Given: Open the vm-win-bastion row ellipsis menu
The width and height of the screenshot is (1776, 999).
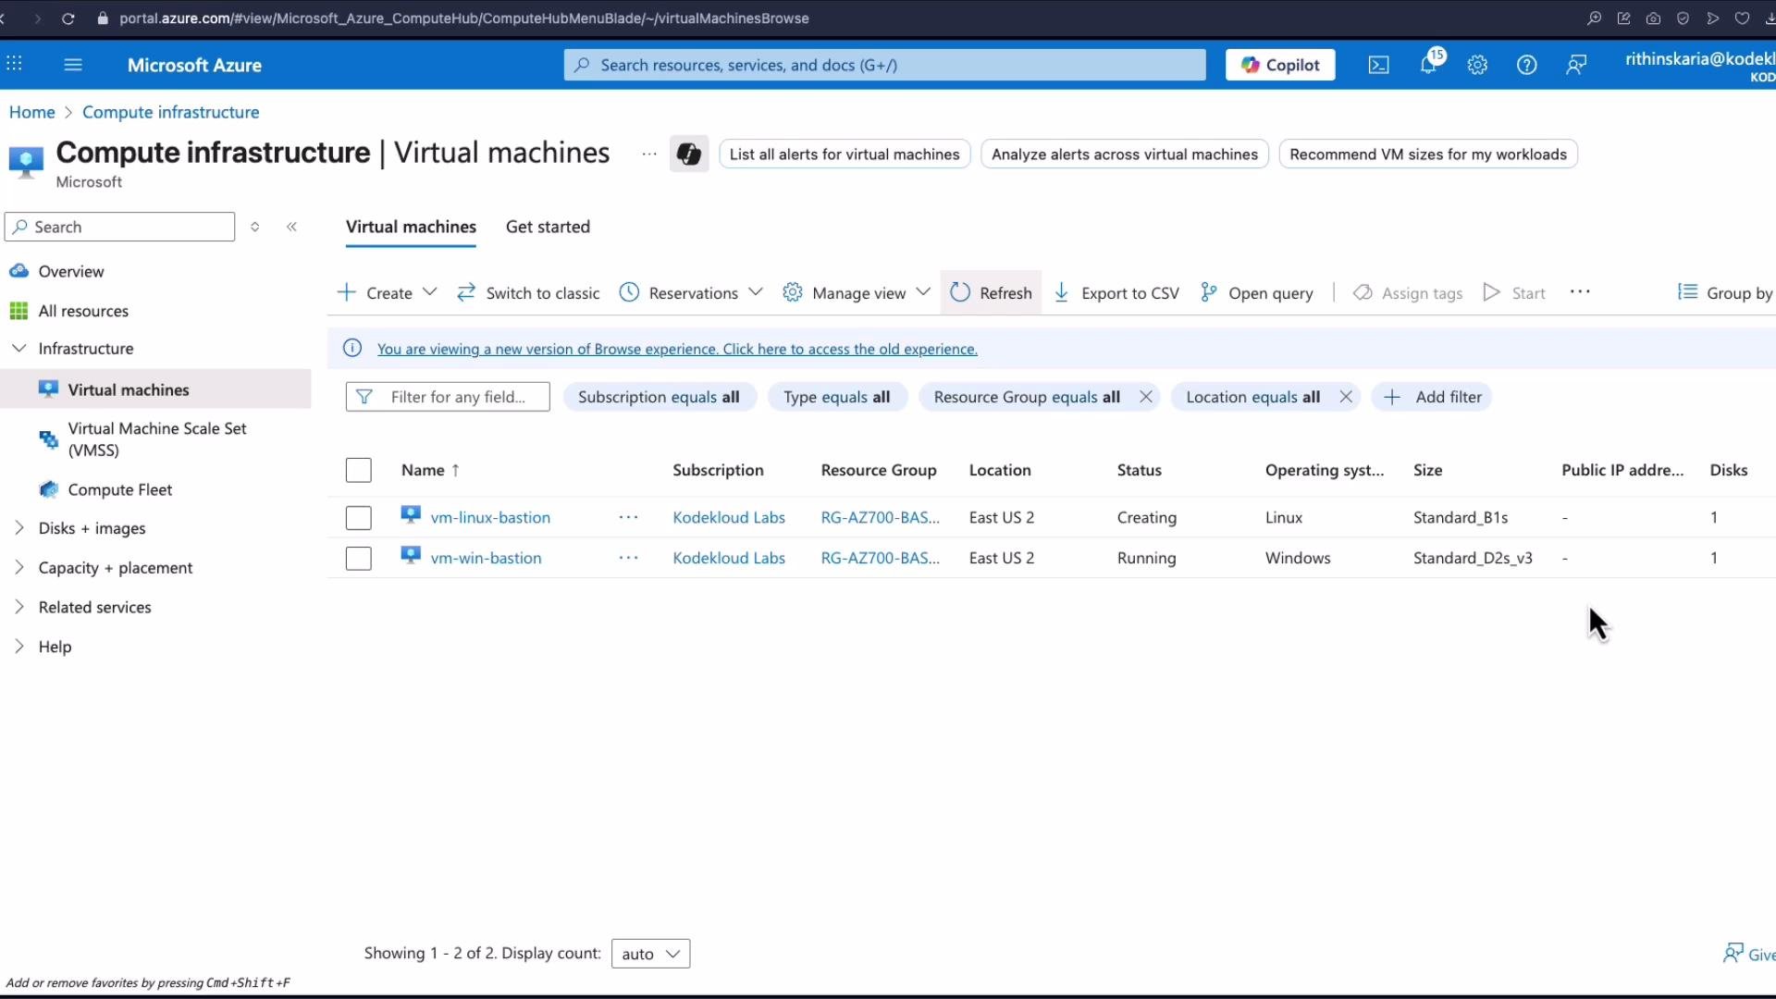Looking at the screenshot, I should [x=629, y=558].
